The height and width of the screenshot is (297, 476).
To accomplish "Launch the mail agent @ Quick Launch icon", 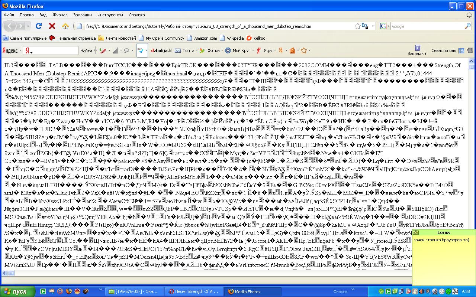I will point(60,291).
